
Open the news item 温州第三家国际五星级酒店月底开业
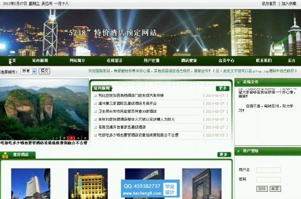tap(128, 103)
